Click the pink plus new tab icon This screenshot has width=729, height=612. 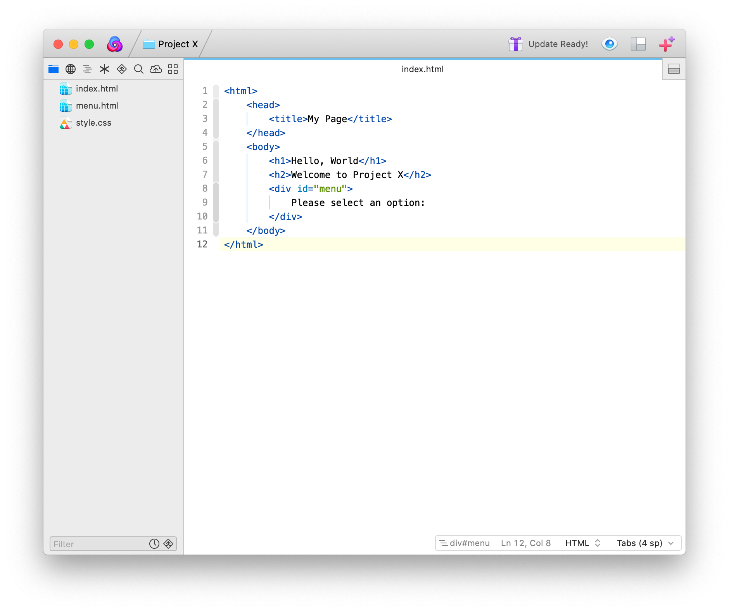667,44
